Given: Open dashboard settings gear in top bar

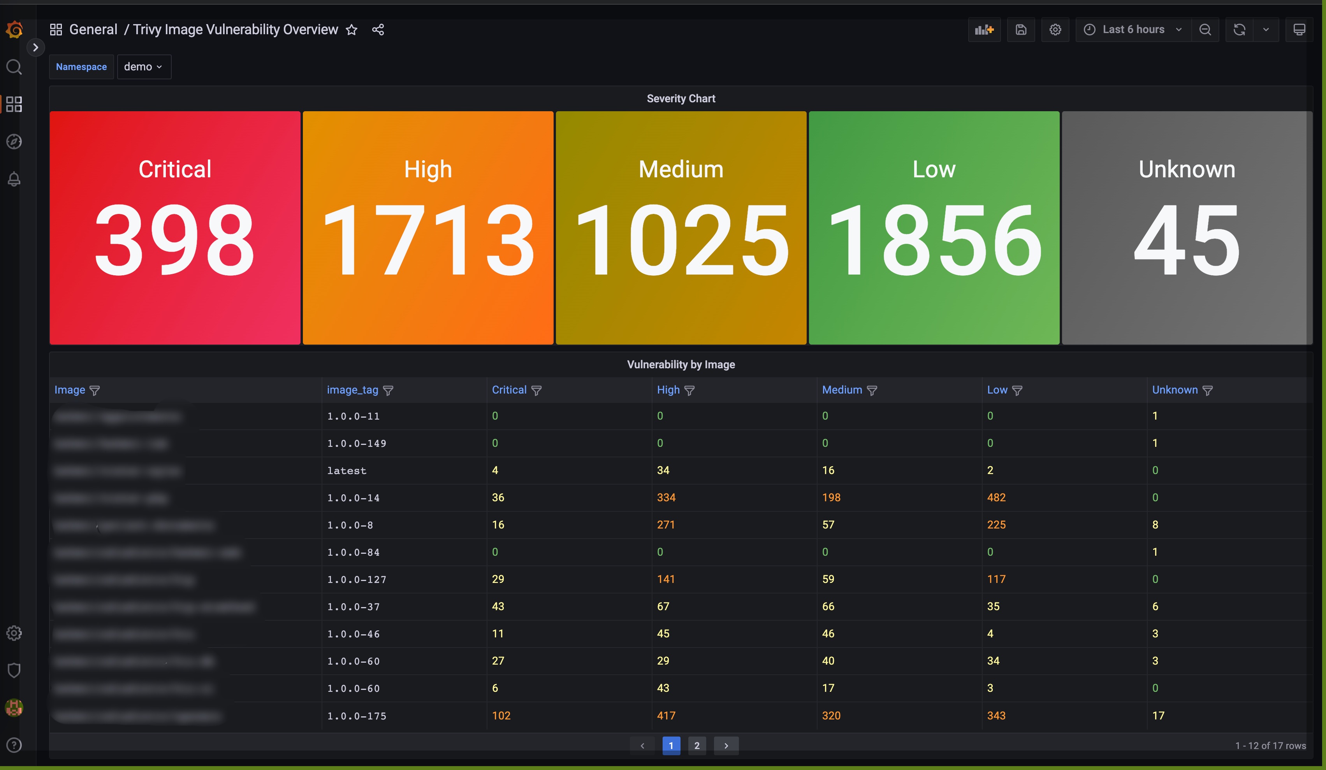Looking at the screenshot, I should pyautogui.click(x=1055, y=30).
